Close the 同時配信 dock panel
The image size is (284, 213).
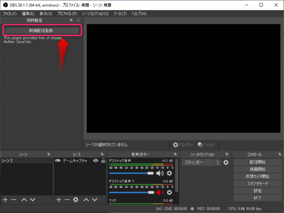click(x=78, y=20)
